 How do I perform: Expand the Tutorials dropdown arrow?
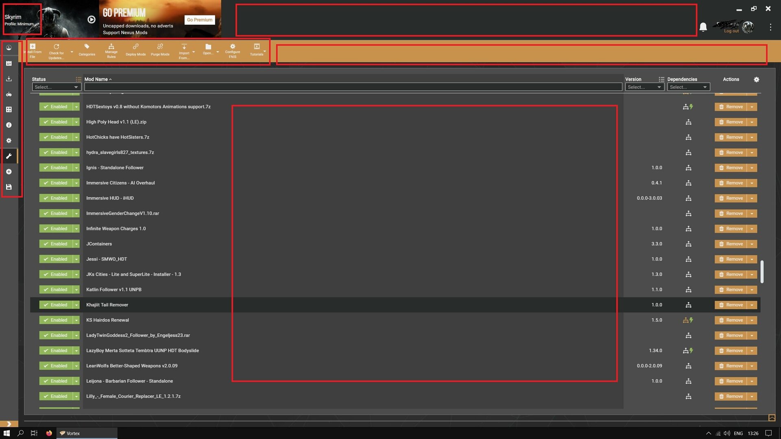265,51
